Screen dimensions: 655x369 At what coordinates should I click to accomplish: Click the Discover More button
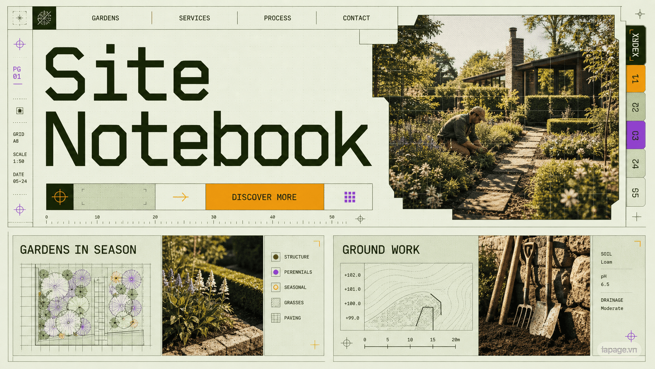point(265,197)
